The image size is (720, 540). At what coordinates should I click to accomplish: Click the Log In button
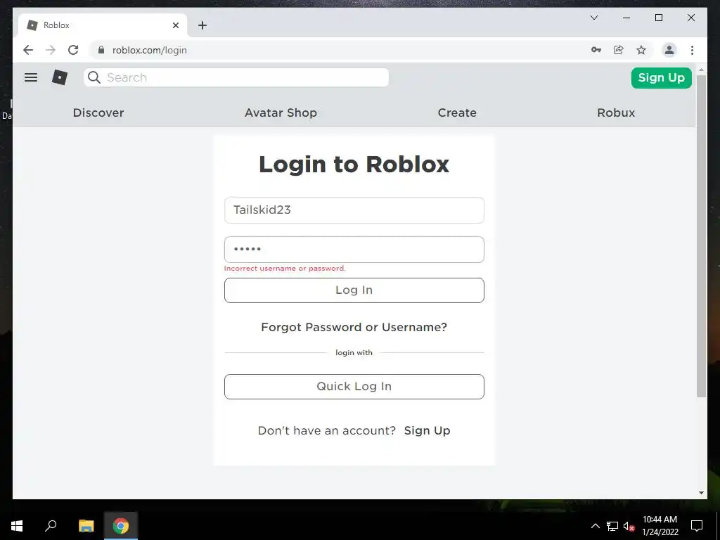(354, 290)
